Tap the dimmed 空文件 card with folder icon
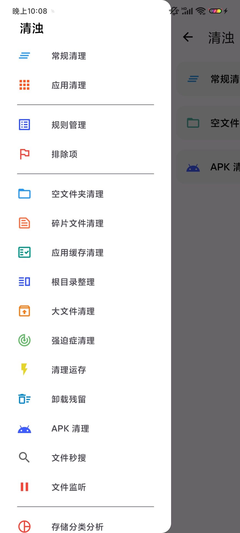 (x=208, y=123)
